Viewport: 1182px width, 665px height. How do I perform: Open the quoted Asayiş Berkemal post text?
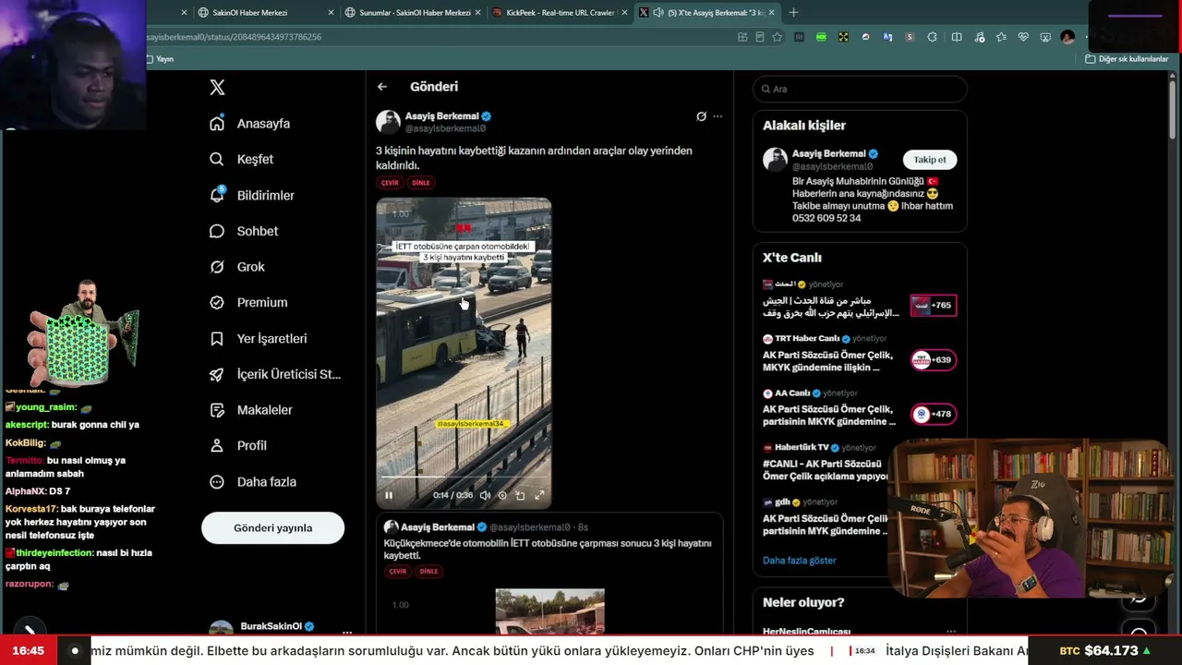pyautogui.click(x=548, y=550)
